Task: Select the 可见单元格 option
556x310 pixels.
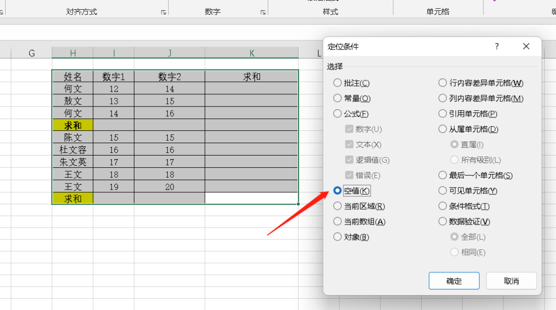Action: 443,191
